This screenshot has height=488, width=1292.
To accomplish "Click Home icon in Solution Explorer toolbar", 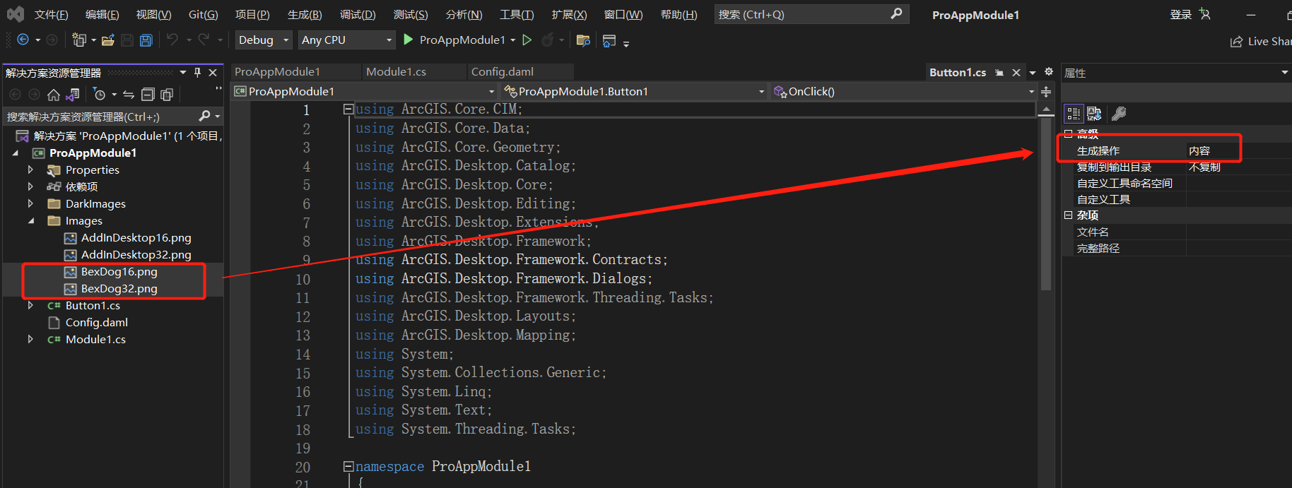I will click(54, 95).
